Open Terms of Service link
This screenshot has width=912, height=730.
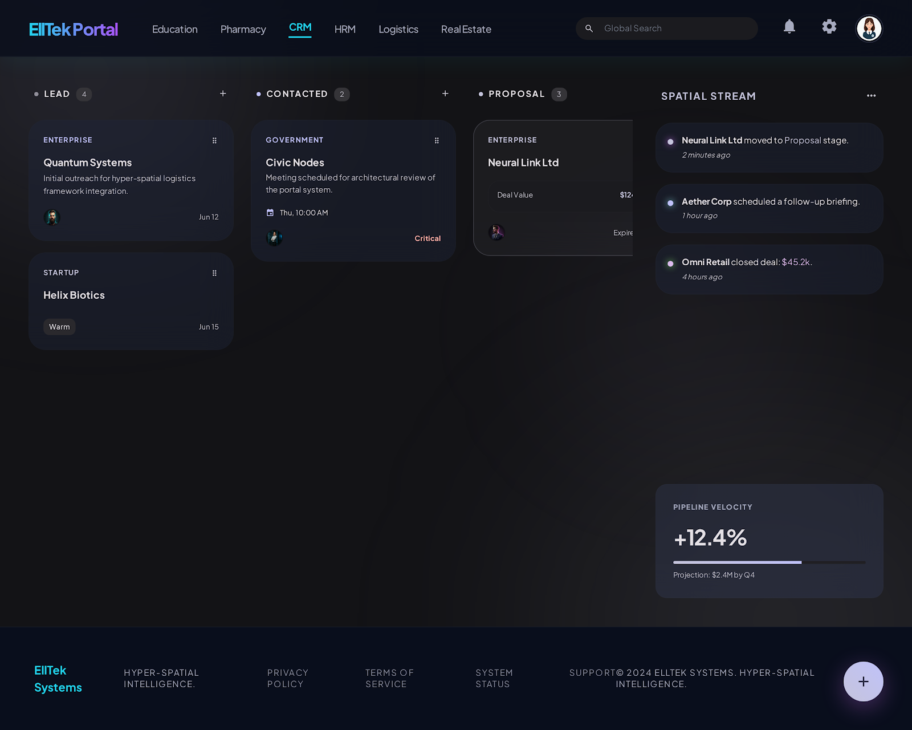pyautogui.click(x=389, y=678)
